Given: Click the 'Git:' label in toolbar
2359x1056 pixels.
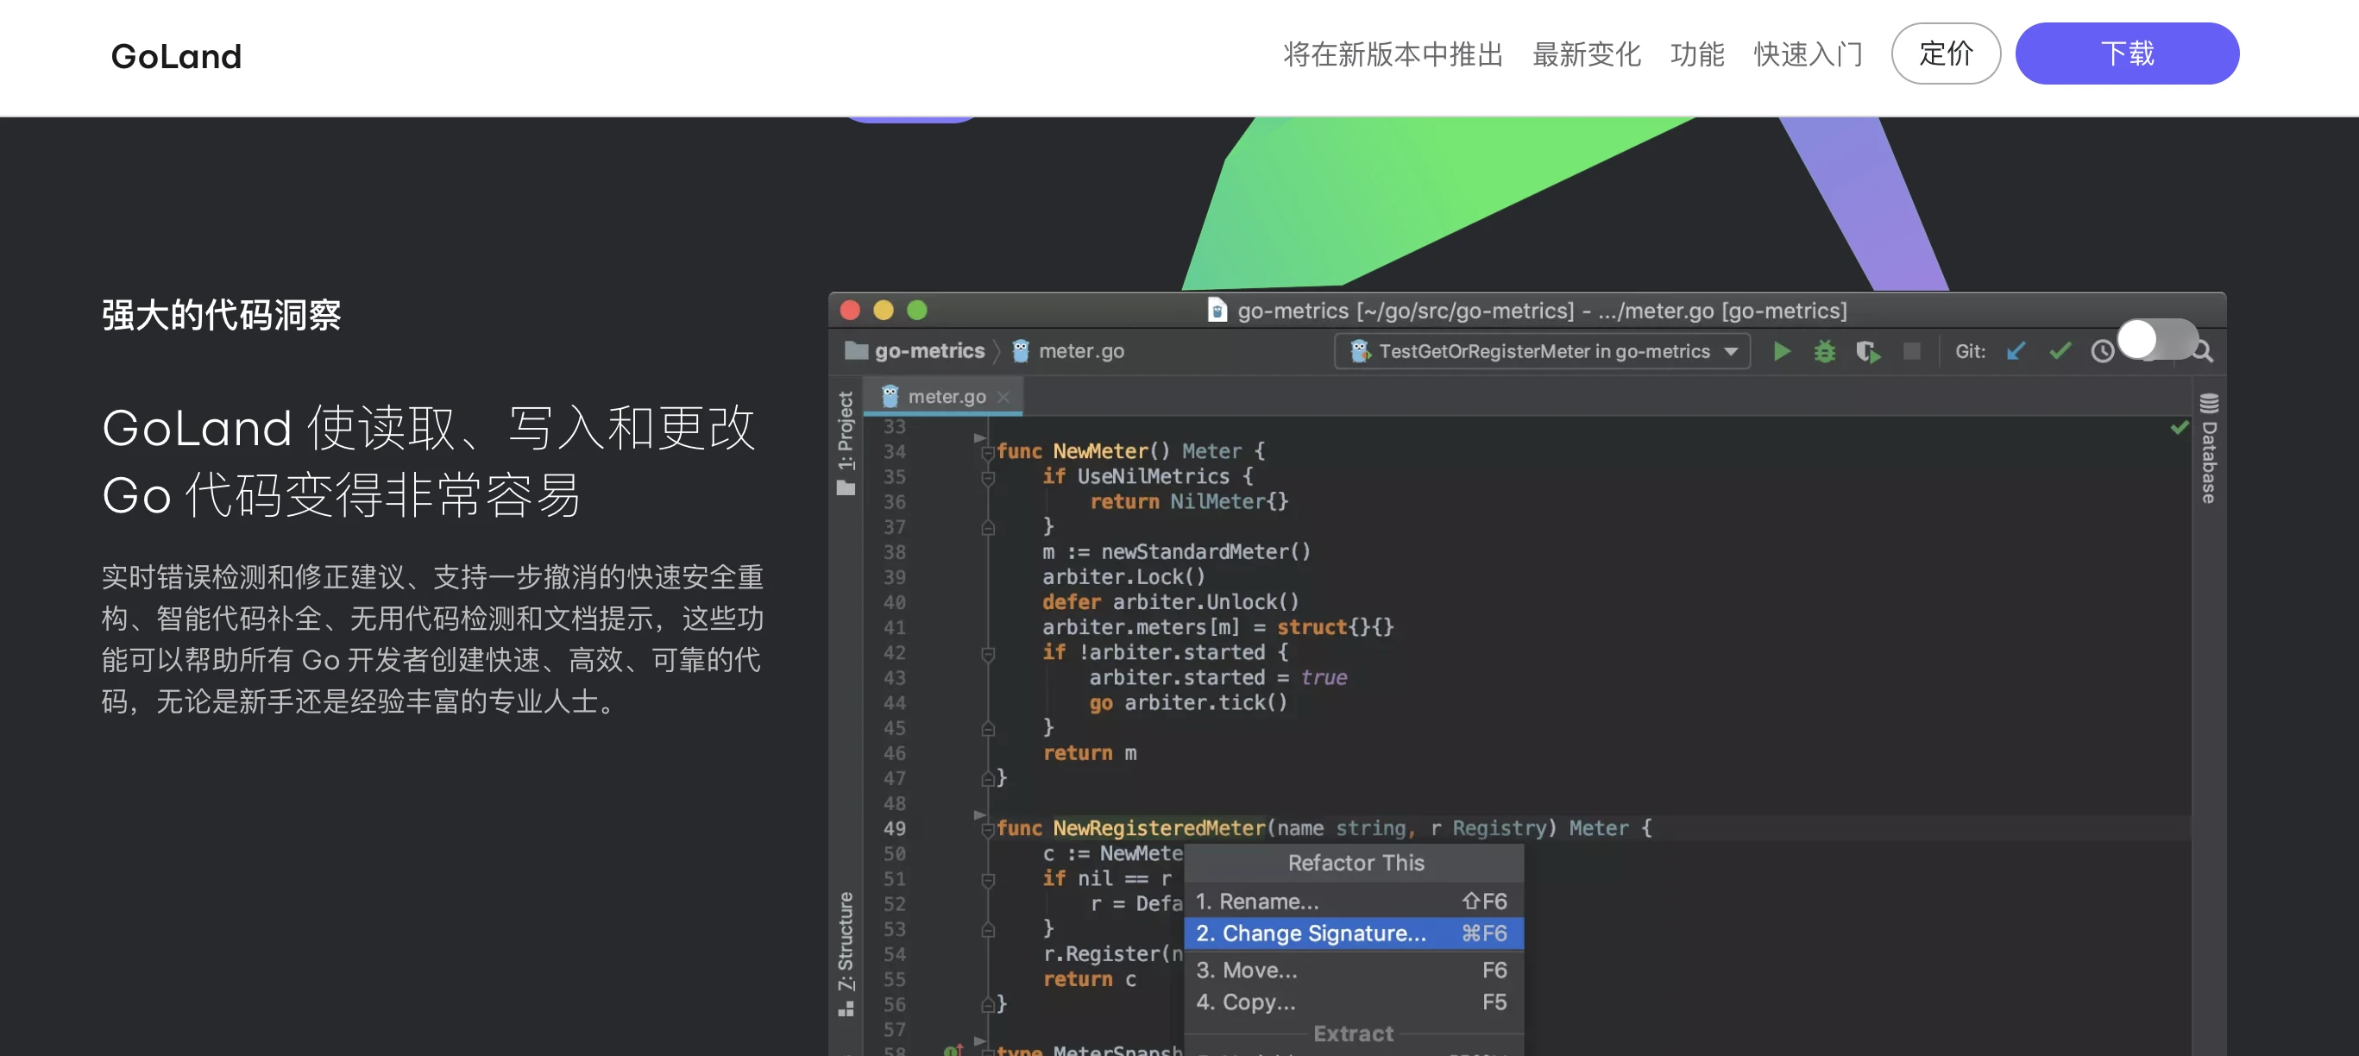Looking at the screenshot, I should coord(1970,352).
